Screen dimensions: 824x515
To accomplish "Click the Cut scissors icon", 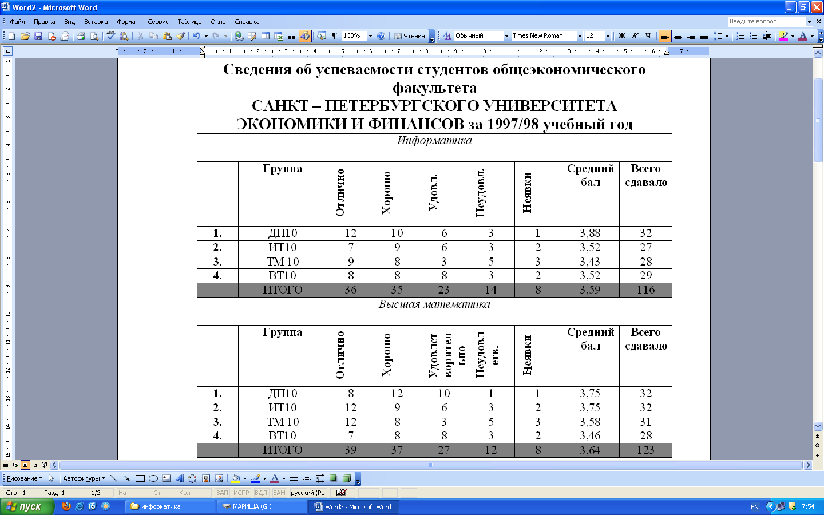I will click(140, 36).
